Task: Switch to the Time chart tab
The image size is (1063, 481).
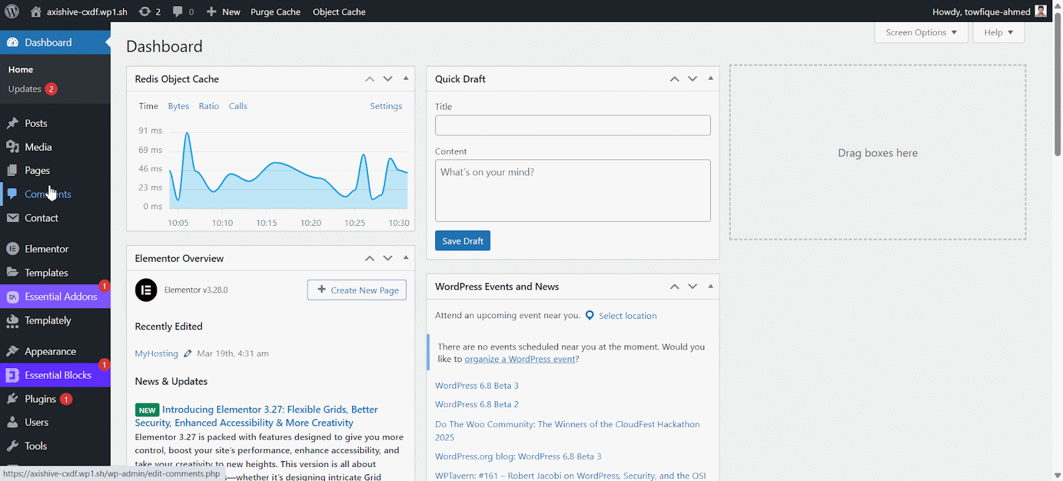Action: coord(148,106)
